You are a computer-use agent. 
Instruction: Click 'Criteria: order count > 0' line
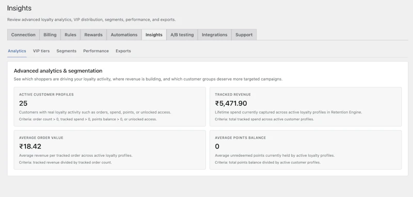pos(88,119)
